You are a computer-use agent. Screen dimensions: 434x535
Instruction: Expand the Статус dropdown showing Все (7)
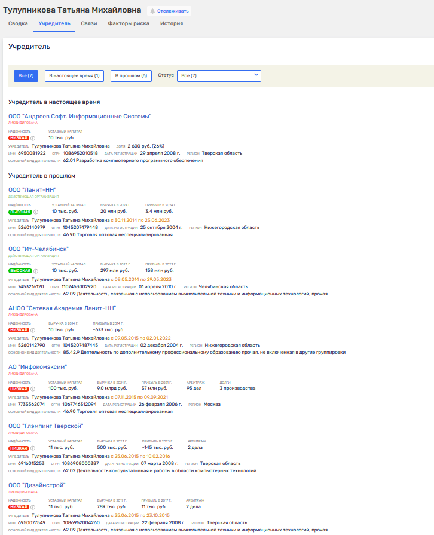tap(219, 76)
